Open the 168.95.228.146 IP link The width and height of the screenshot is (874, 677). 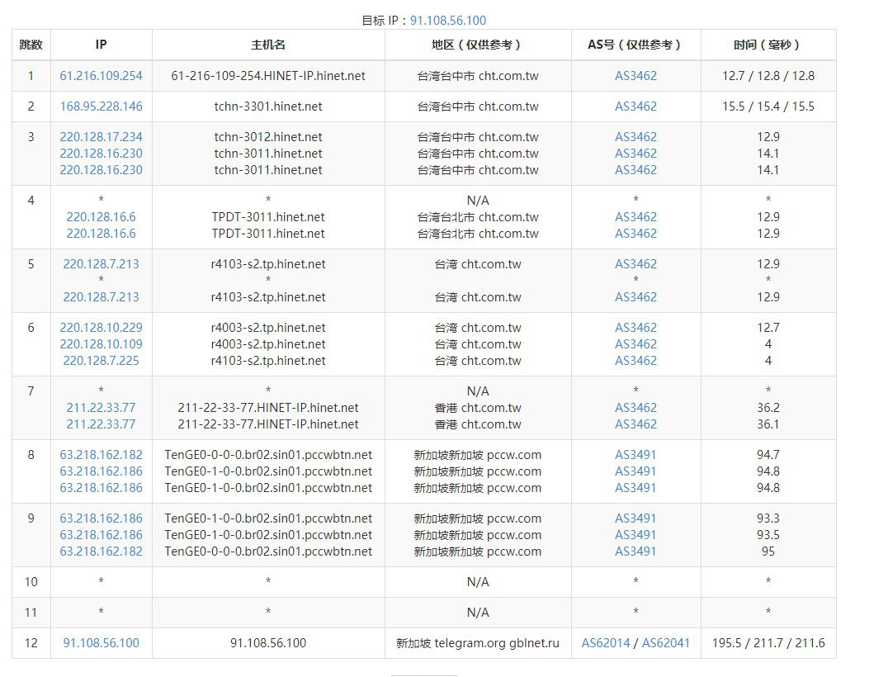(x=101, y=107)
